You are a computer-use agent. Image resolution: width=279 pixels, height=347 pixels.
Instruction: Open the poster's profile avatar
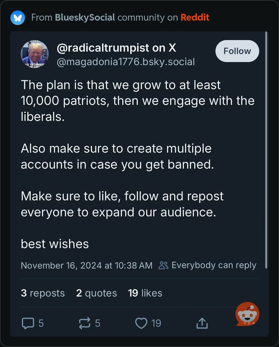click(x=34, y=54)
